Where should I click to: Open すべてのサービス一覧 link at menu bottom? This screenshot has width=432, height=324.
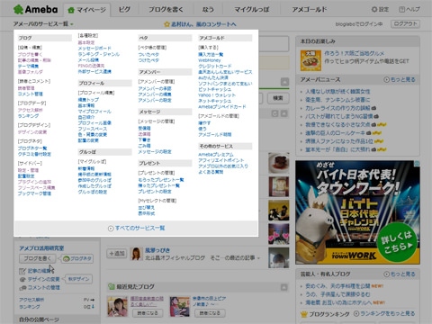(x=139, y=228)
